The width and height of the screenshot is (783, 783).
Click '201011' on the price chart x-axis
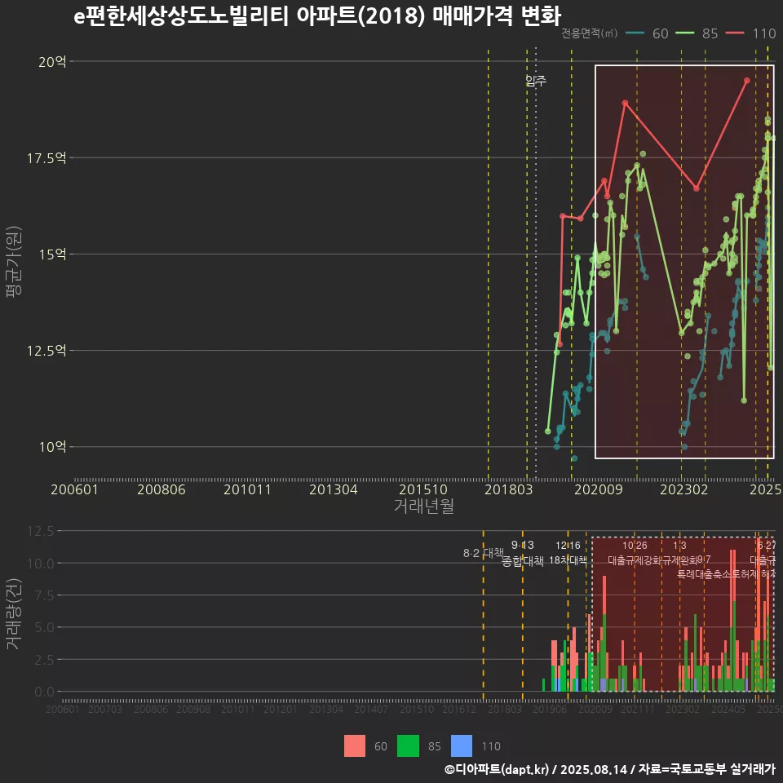point(247,489)
